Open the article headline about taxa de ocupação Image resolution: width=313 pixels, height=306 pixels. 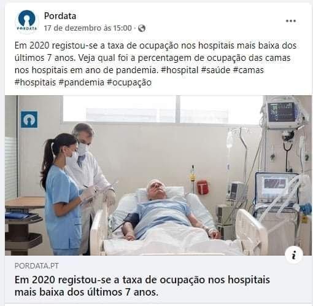click(142, 286)
